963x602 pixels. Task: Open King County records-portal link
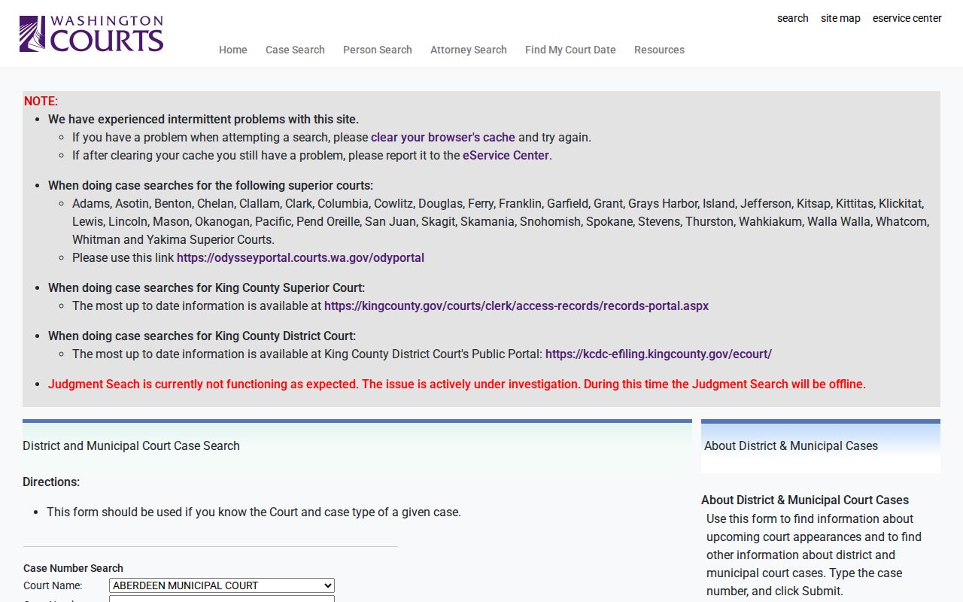516,306
